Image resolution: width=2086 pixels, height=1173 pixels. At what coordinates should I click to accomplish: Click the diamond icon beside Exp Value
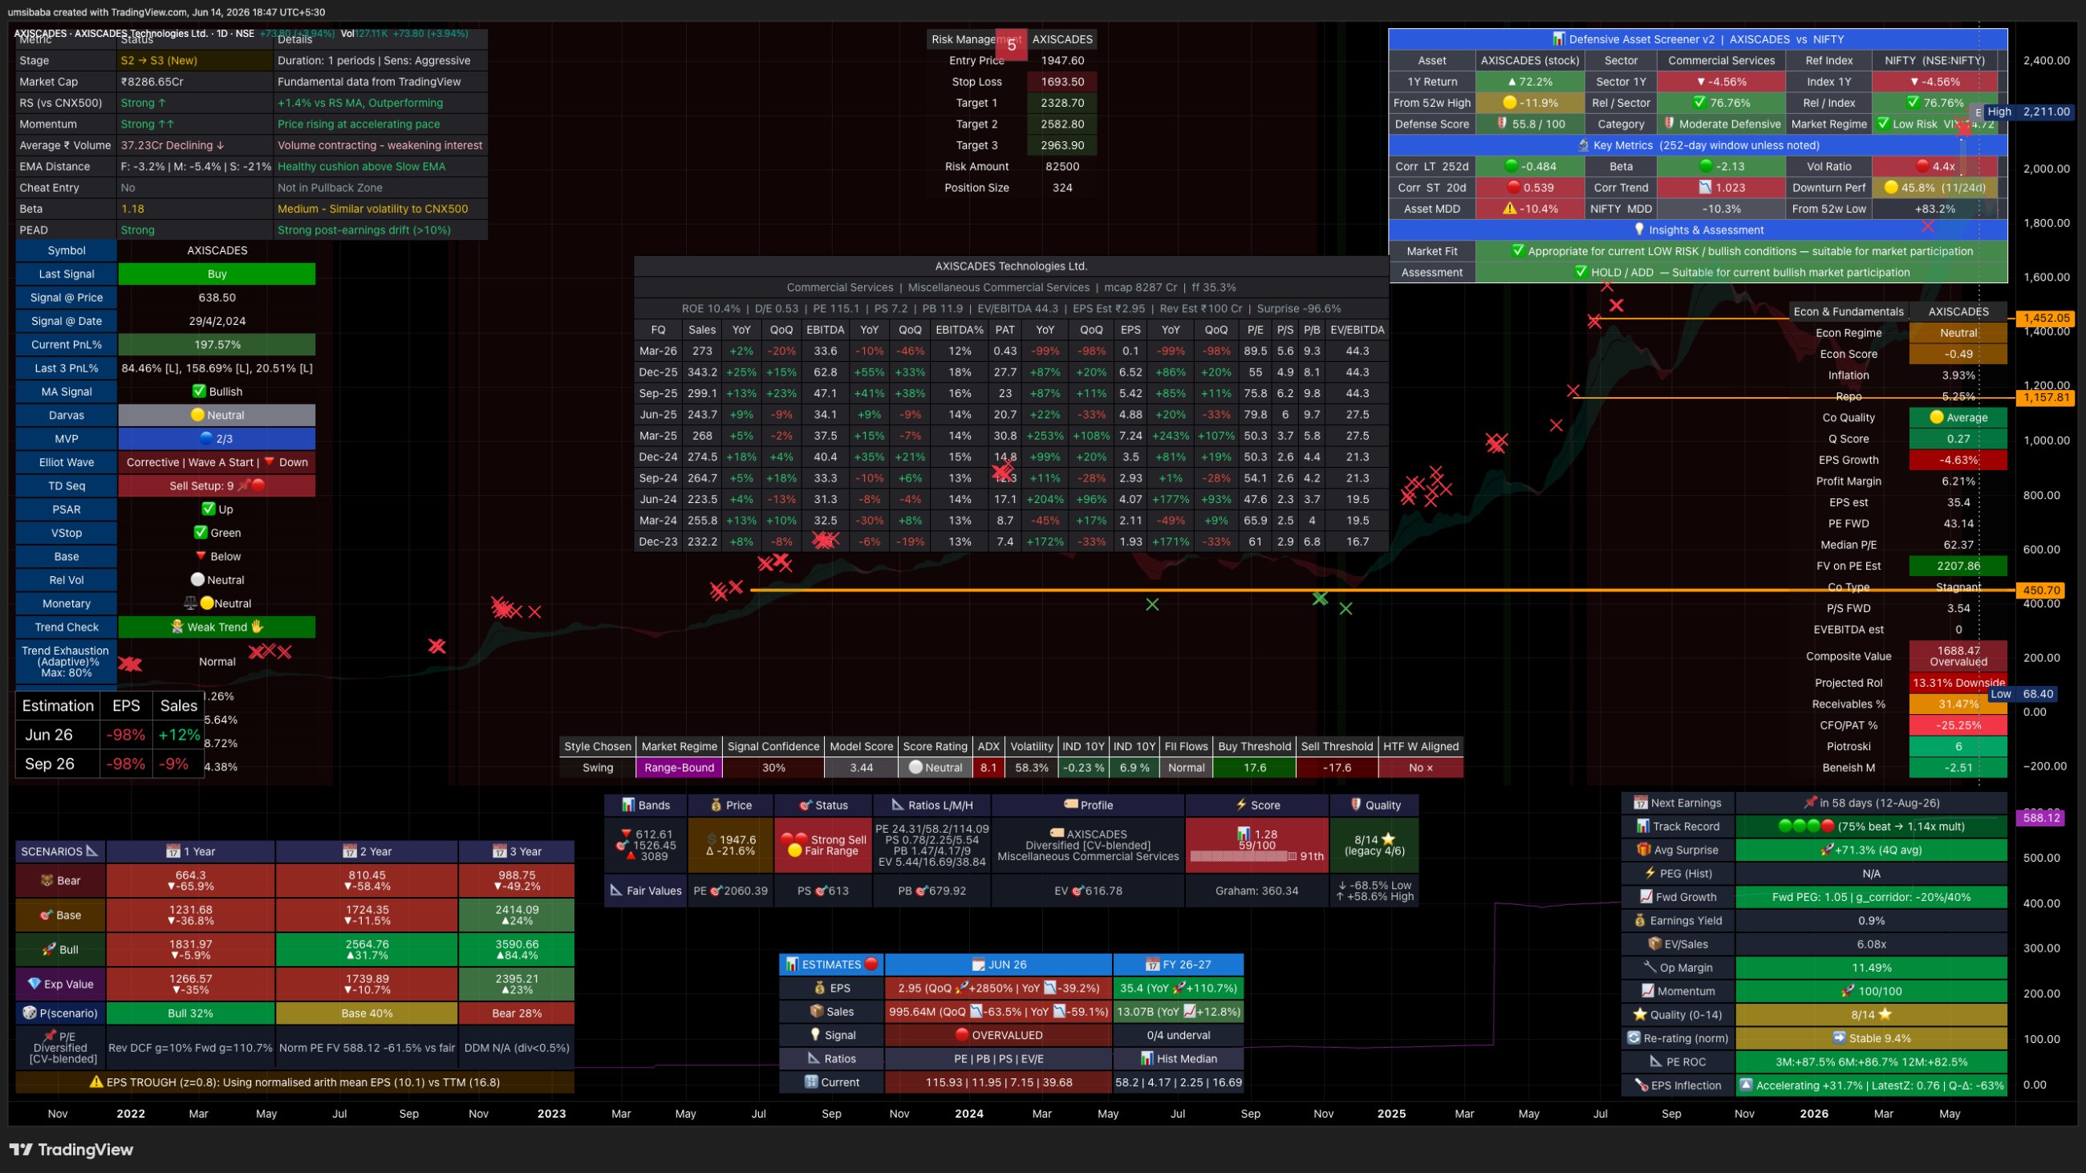pos(34,984)
